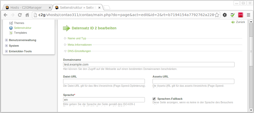The image size is (254, 113).
Task: Click the scrollbar up arrow
Action: 251,22
